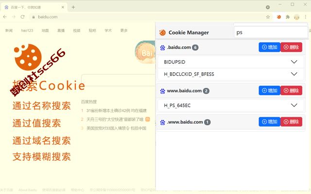Open hot search item 天舟三号

pyautogui.click(x=115, y=119)
